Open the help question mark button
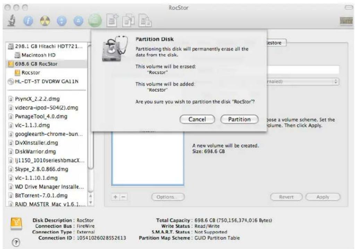 click(x=16, y=242)
